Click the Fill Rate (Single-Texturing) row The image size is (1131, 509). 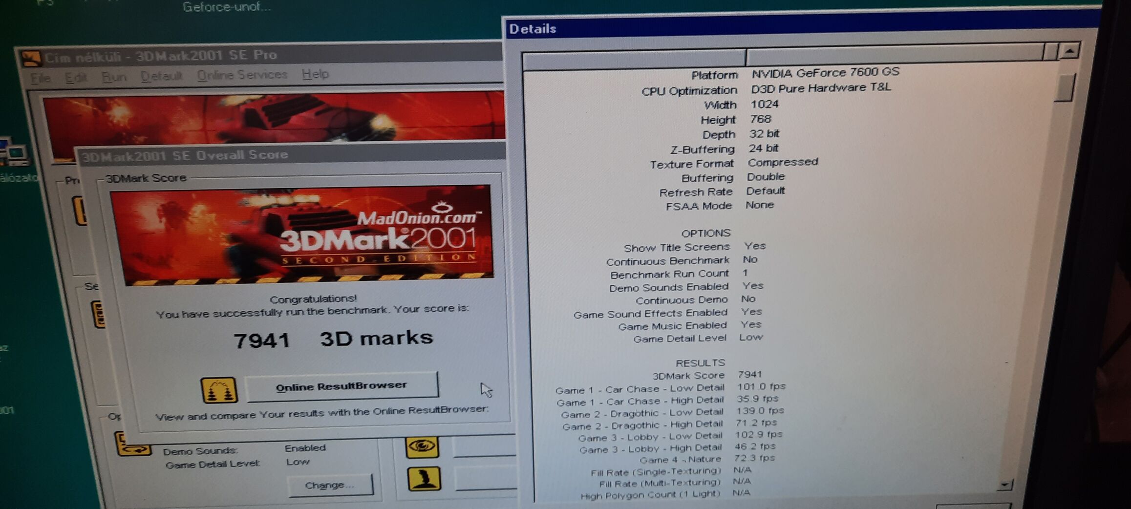point(671,471)
